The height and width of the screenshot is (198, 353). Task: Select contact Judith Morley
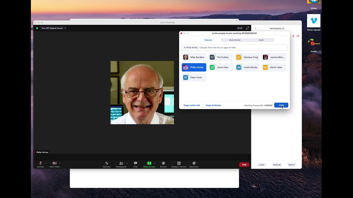click(x=247, y=67)
